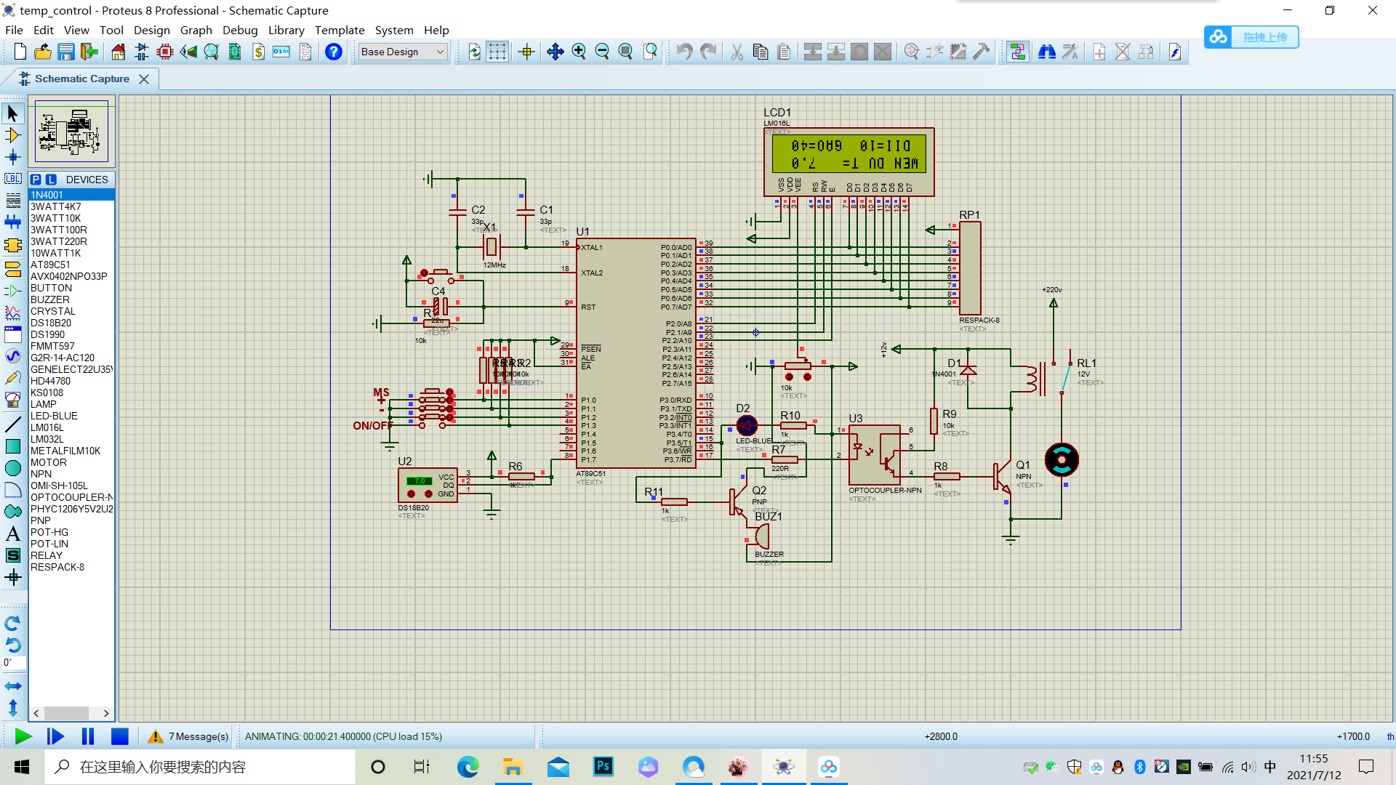Image resolution: width=1396 pixels, height=785 pixels.
Task: Step the simulation one frame
Action: pos(55,736)
